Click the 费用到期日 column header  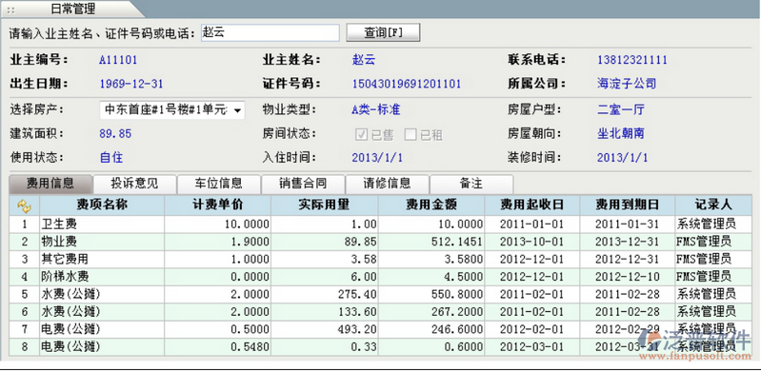click(x=627, y=205)
